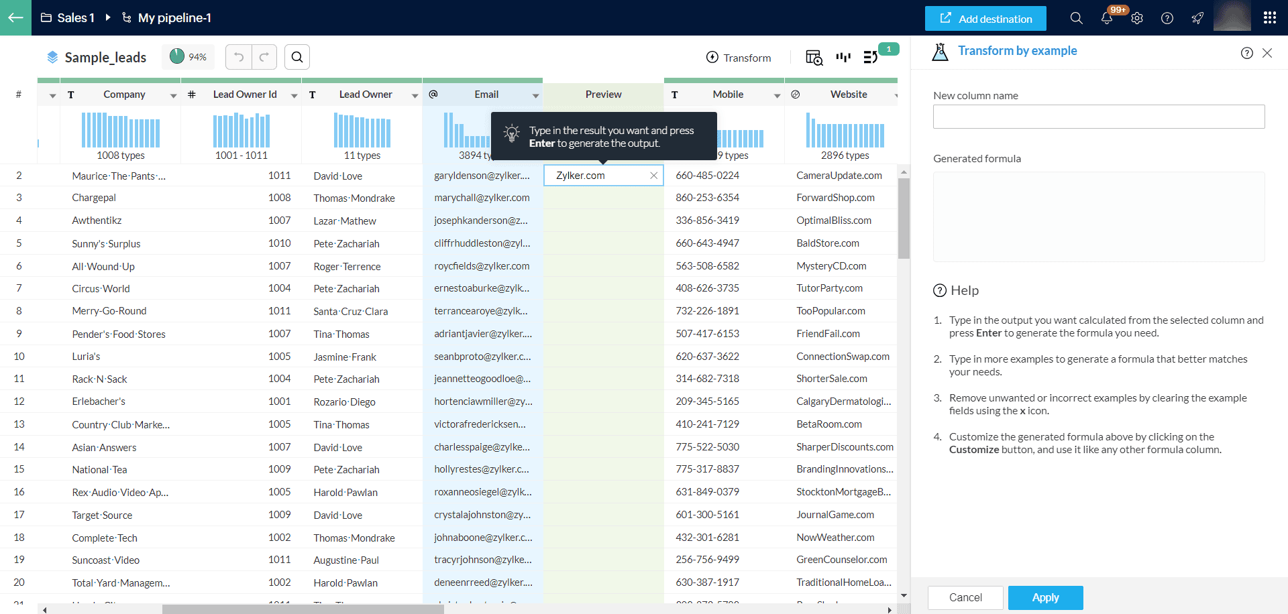Click the 94% data quality indicator
This screenshot has width=1288, height=614.
(x=189, y=57)
